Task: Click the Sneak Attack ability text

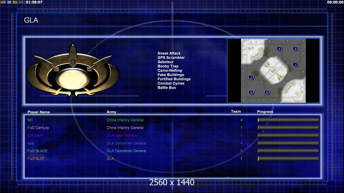Action: (x=169, y=53)
